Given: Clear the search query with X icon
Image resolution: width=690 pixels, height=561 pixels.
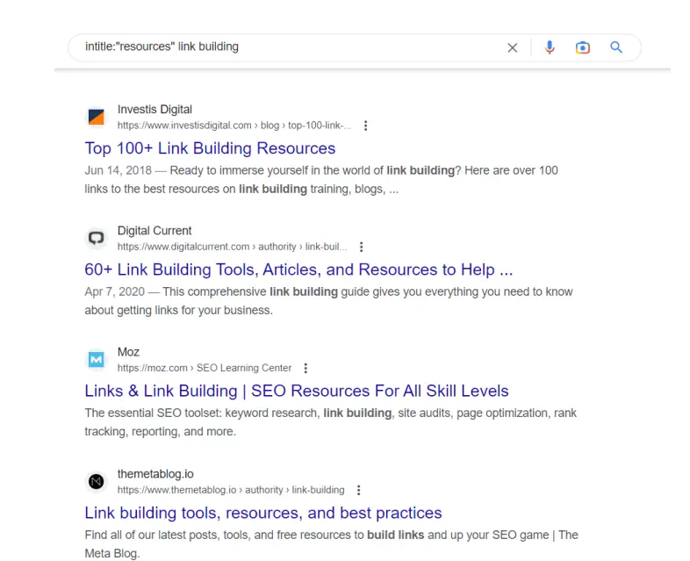Looking at the screenshot, I should pos(513,47).
